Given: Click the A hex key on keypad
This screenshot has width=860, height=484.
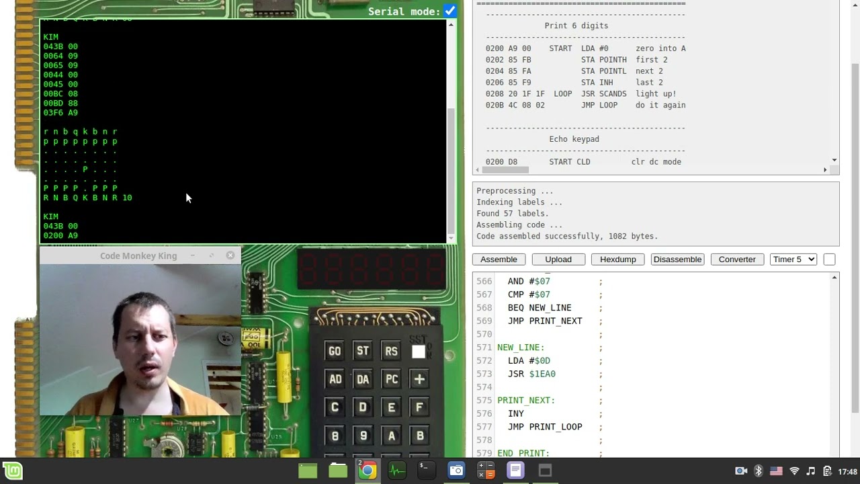Looking at the screenshot, I should (x=391, y=436).
